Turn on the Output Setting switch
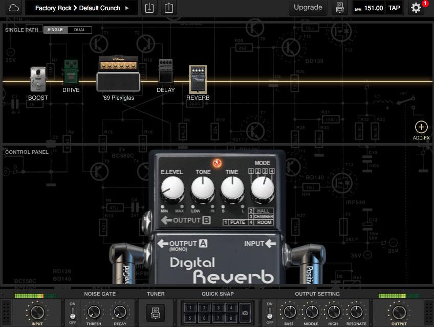This screenshot has width=434, height=327. (270, 312)
